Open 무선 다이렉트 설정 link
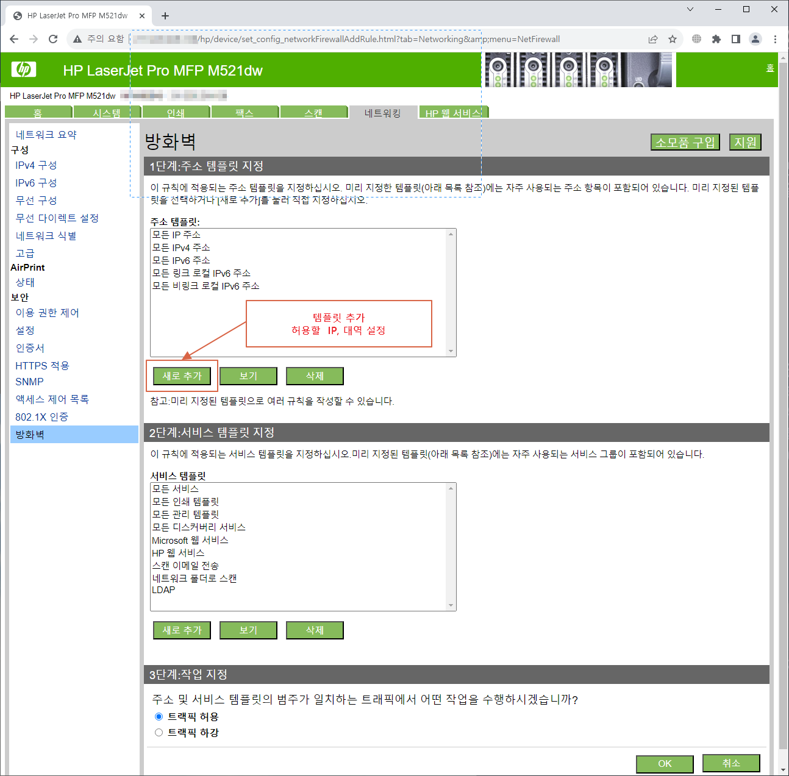Screen dimensions: 789x776 (57, 218)
